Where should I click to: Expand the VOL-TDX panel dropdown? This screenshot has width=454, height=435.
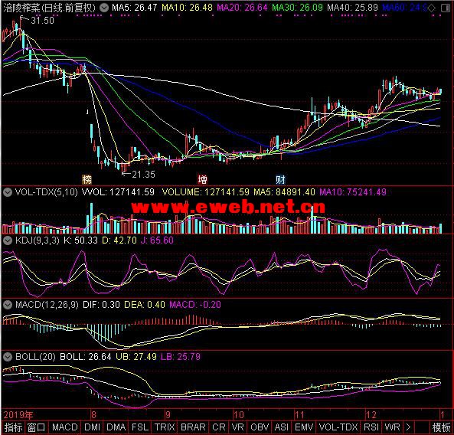[7, 192]
